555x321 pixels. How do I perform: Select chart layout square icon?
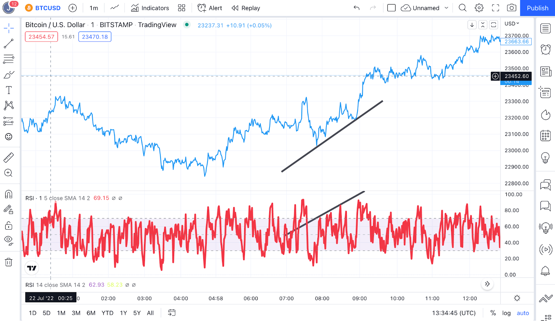tap(391, 8)
